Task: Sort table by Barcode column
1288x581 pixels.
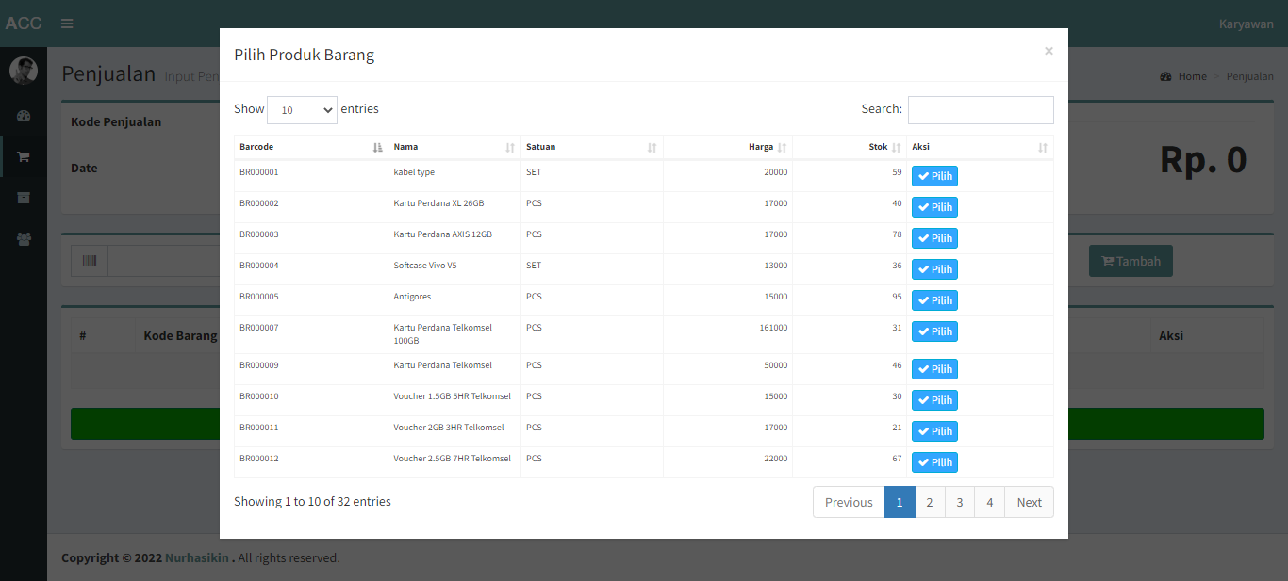Action: click(311, 147)
